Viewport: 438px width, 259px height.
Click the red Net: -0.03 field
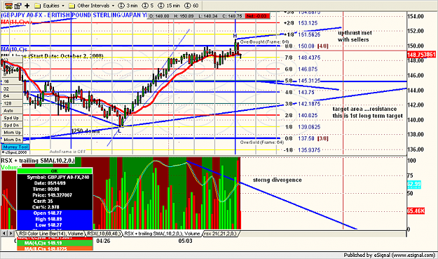(257, 16)
